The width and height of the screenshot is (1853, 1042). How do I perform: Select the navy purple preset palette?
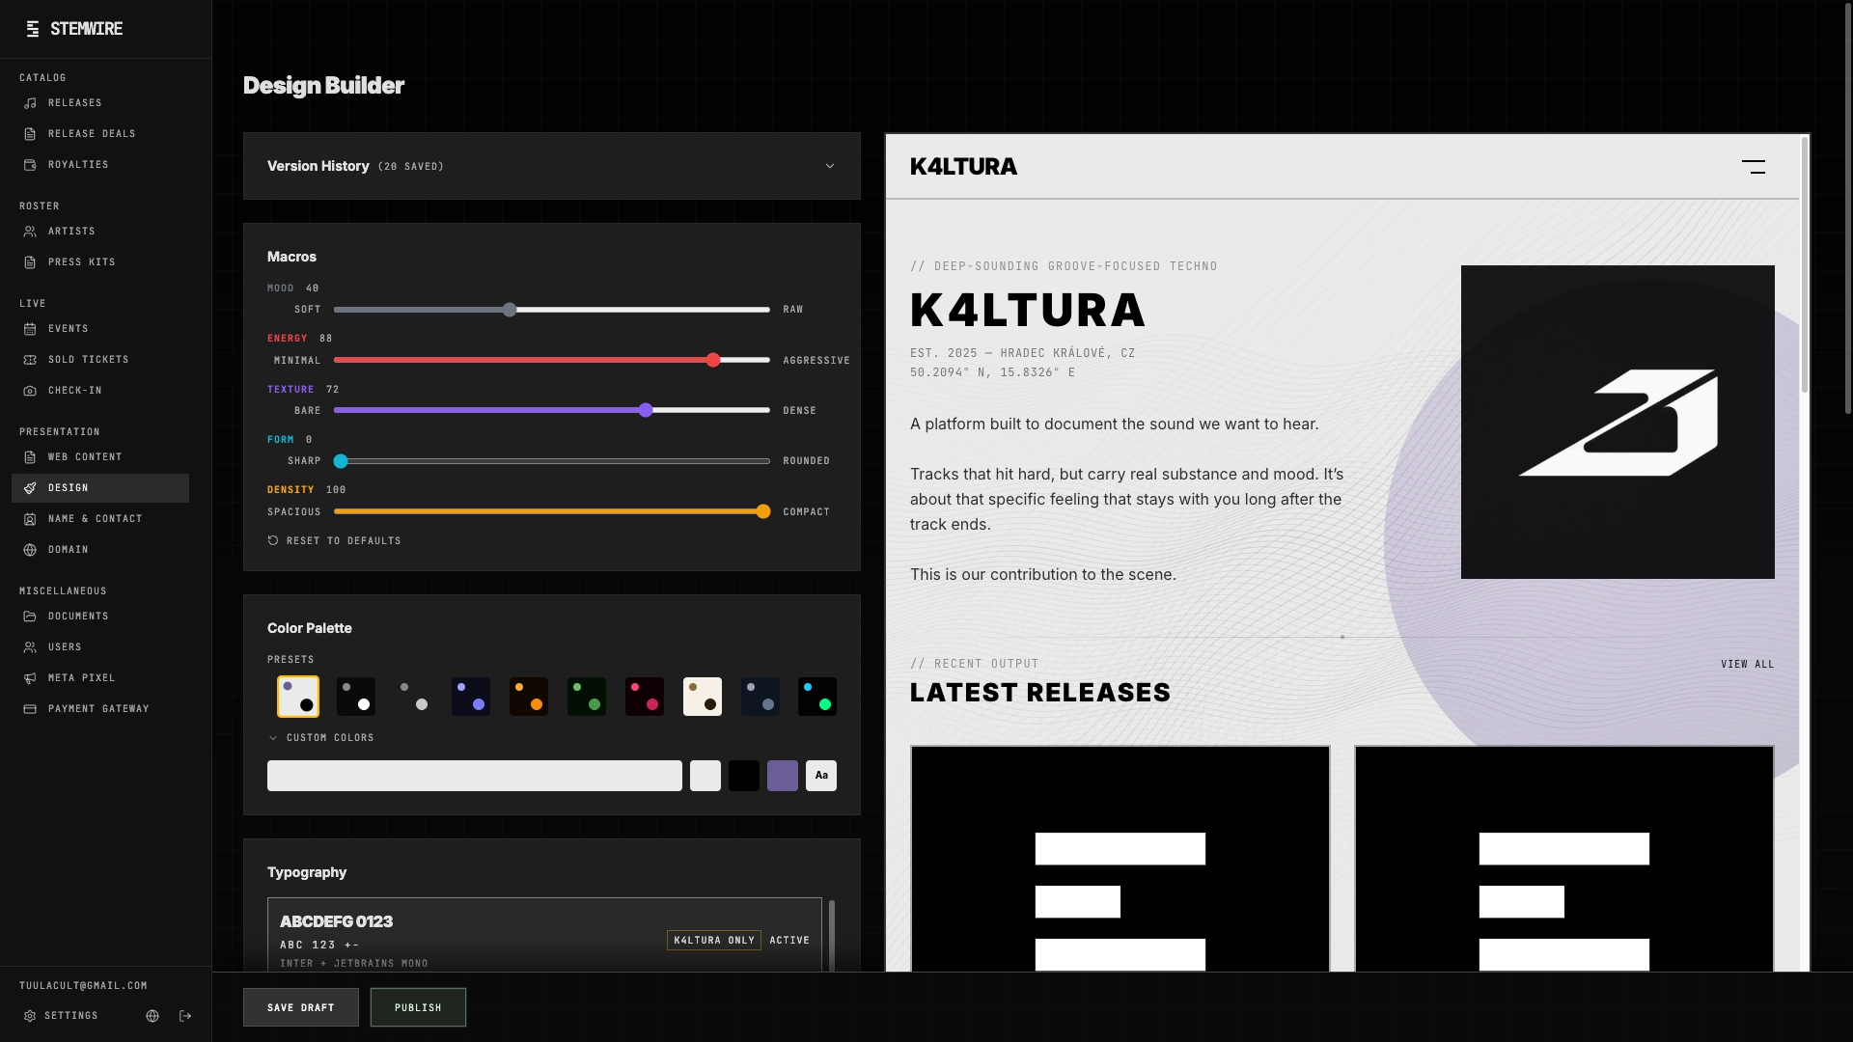471,697
